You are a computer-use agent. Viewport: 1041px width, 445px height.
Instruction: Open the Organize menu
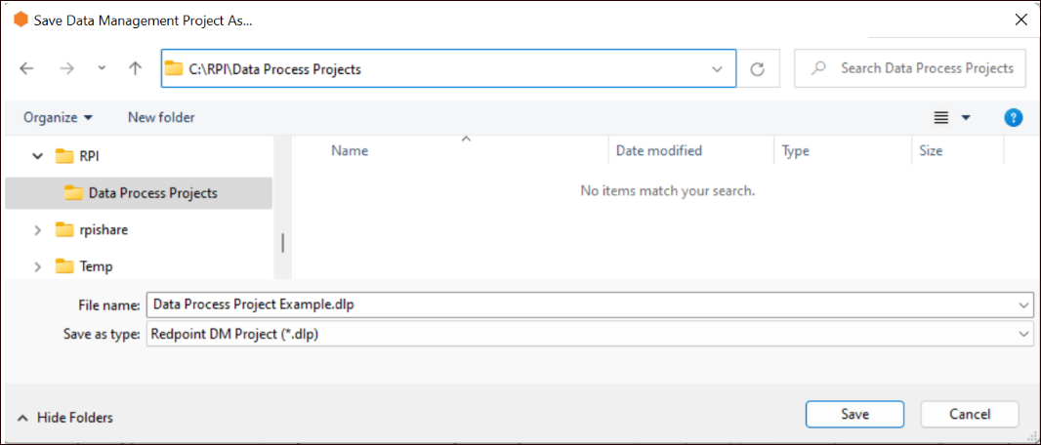point(59,117)
